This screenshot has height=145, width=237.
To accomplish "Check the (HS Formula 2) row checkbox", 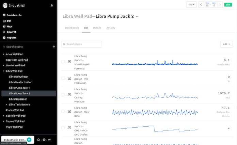I will [x=63, y=78].
